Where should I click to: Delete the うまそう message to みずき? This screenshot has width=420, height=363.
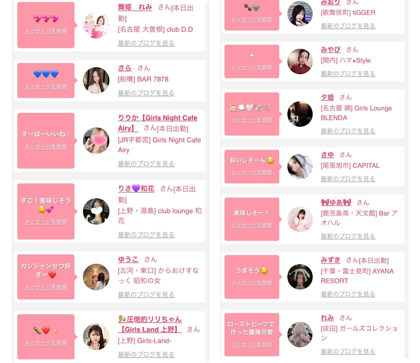(252, 283)
